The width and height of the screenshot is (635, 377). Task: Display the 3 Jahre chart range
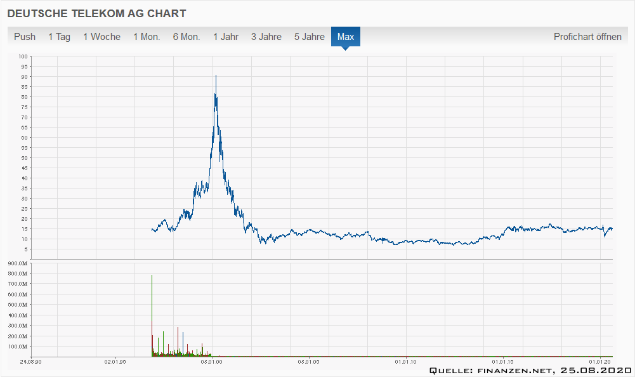coord(266,37)
